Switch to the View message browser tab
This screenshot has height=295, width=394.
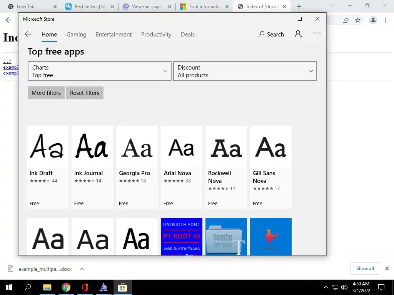pos(147,7)
